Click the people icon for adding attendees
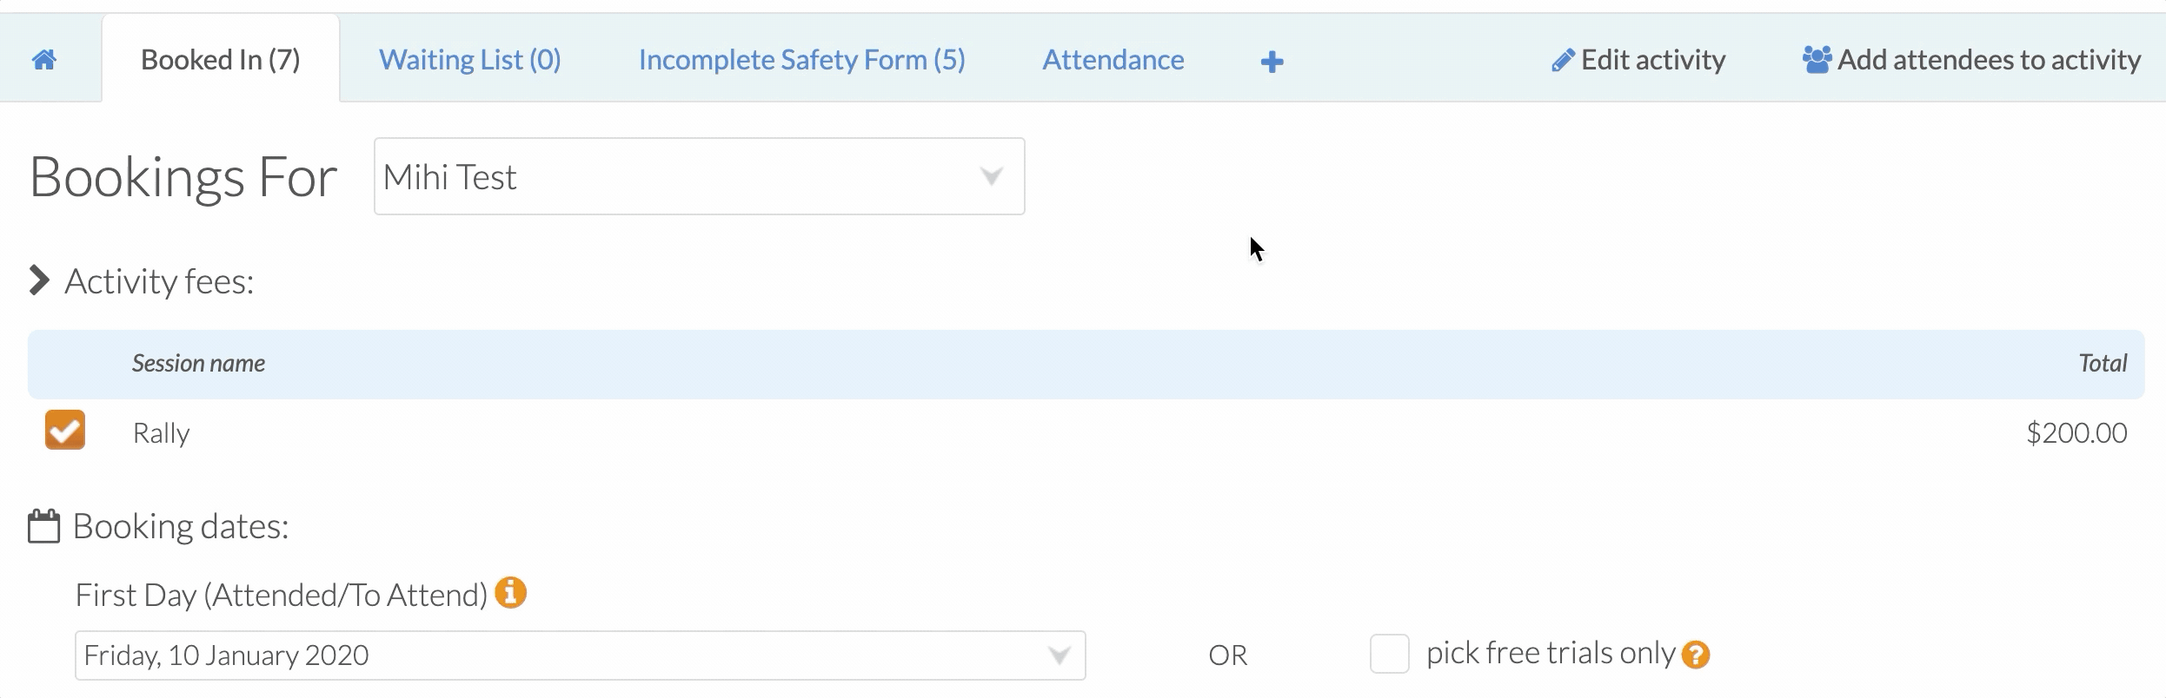The width and height of the screenshot is (2166, 698). point(1817,60)
